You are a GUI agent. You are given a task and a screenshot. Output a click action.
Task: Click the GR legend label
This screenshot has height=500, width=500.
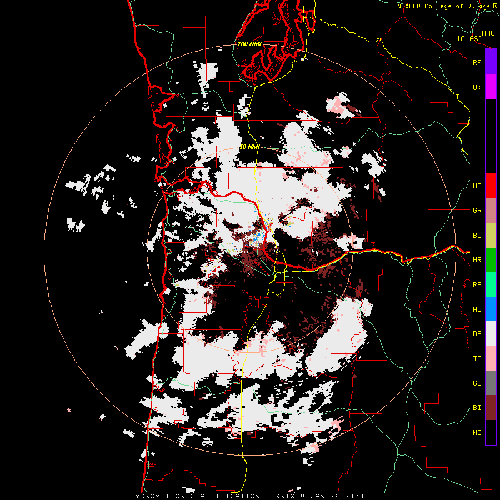click(477, 211)
